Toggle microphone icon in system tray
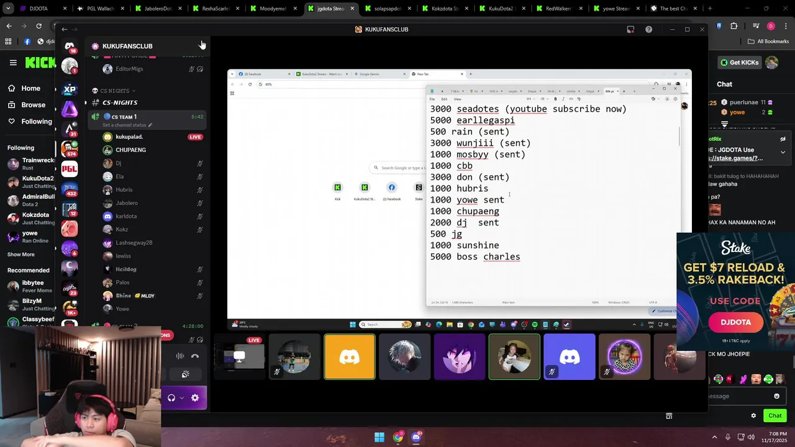795x447 pixels. (x=727, y=437)
